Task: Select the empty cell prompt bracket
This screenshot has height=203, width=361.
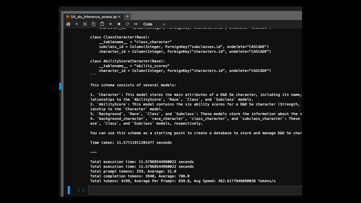Action: pyautogui.click(x=82, y=190)
